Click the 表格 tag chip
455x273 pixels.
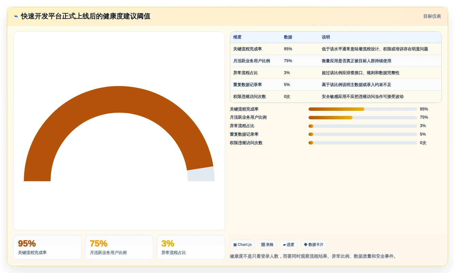[x=267, y=245]
